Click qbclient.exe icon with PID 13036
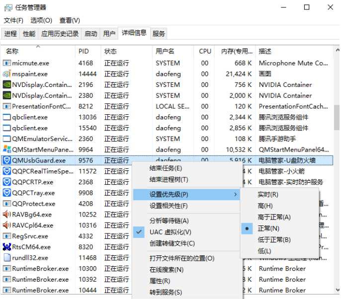This screenshot has height=299, width=341. pos(7,117)
